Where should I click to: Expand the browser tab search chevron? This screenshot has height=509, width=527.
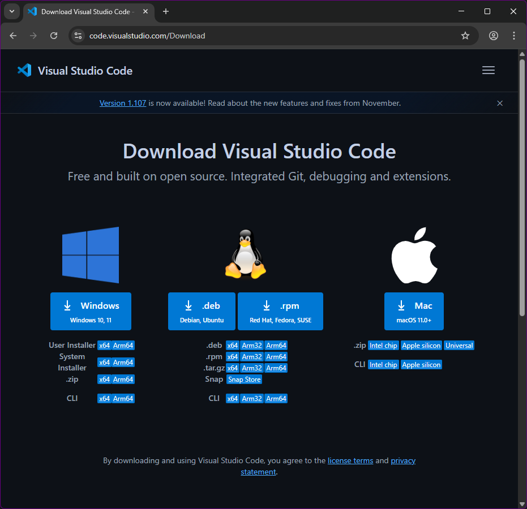[12, 11]
